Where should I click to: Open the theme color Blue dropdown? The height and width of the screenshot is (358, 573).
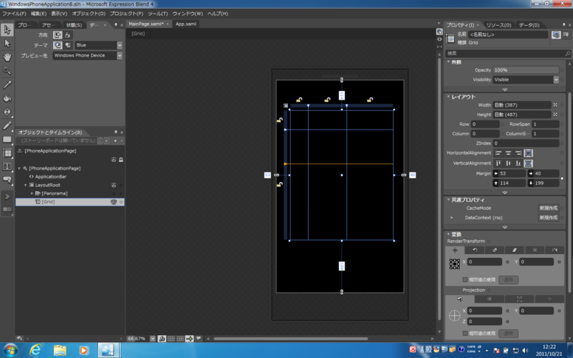point(120,45)
